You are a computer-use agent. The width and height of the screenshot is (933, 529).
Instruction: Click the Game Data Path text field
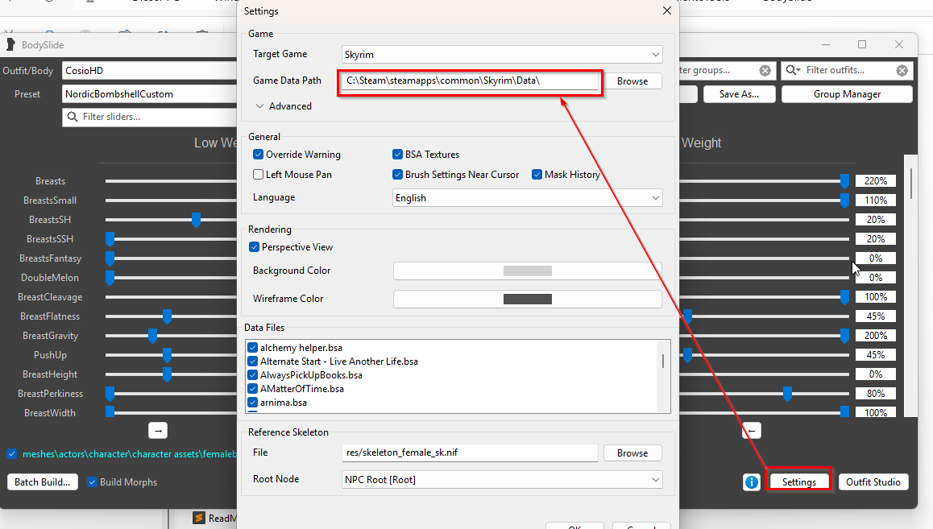point(470,81)
